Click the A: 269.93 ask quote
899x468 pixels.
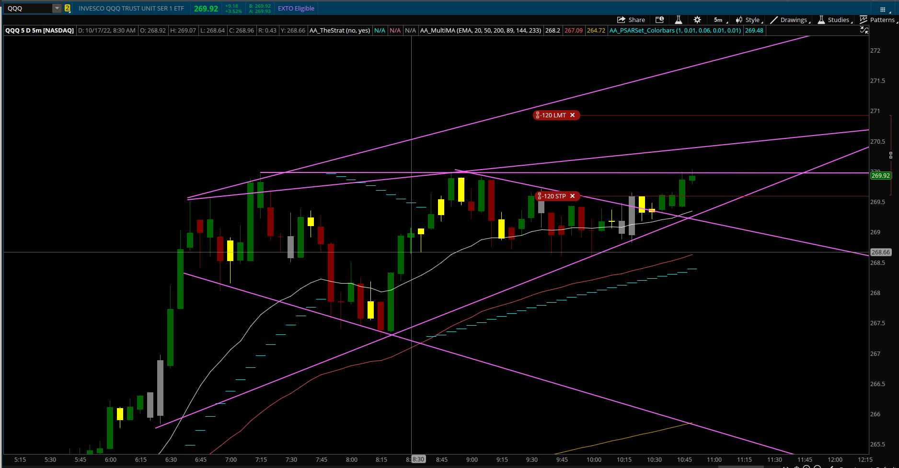pos(260,11)
